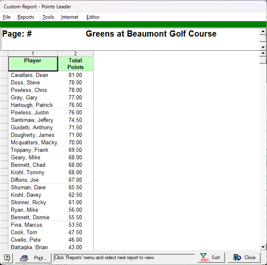Viewport: 267px width, 265px height.
Task: Open the Editor menu
Action: click(x=93, y=17)
